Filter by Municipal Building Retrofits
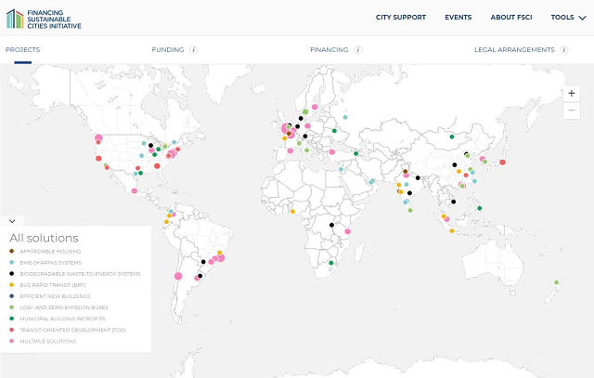The height and width of the screenshot is (378, 594). (x=62, y=319)
